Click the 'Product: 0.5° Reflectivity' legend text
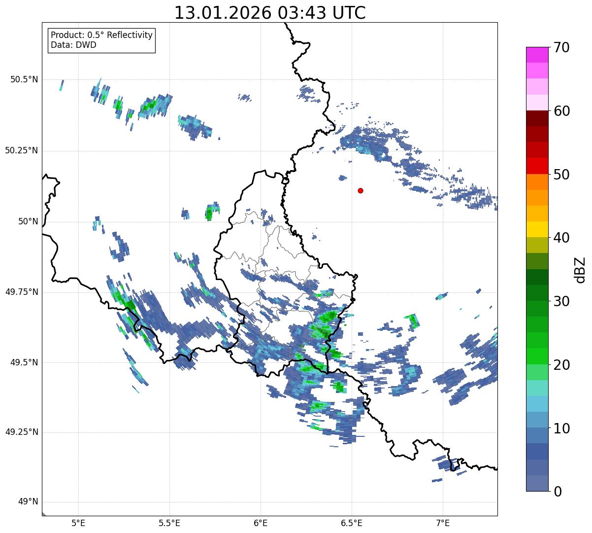592x533 pixels. click(x=101, y=36)
